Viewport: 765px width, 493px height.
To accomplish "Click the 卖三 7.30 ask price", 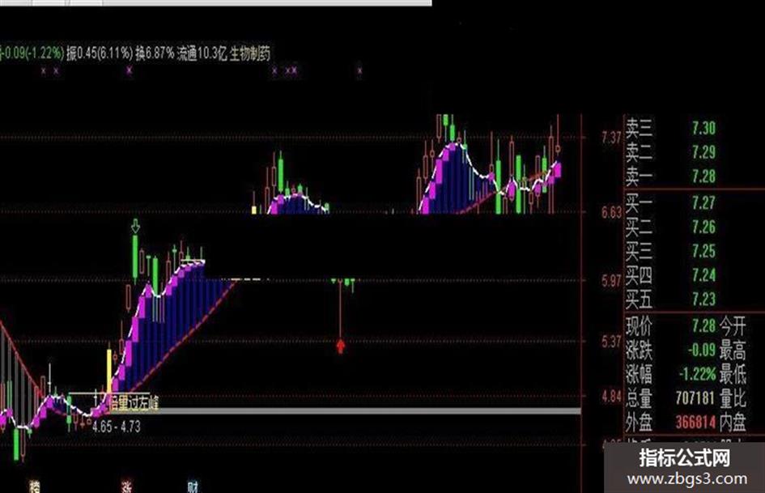I will click(x=703, y=129).
